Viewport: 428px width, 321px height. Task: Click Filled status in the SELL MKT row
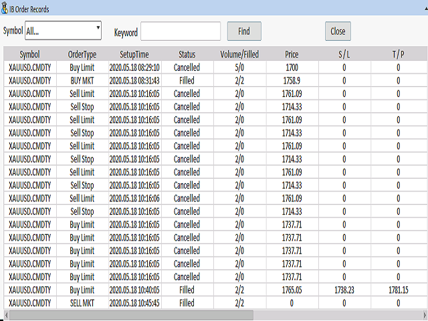187,303
